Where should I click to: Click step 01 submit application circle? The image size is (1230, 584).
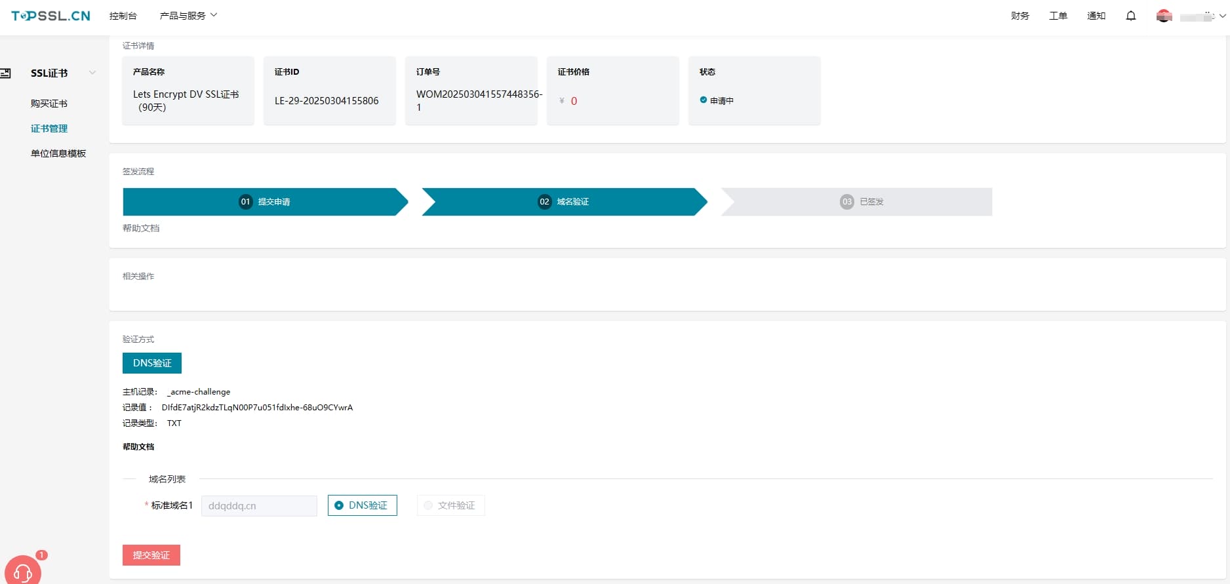pos(245,202)
